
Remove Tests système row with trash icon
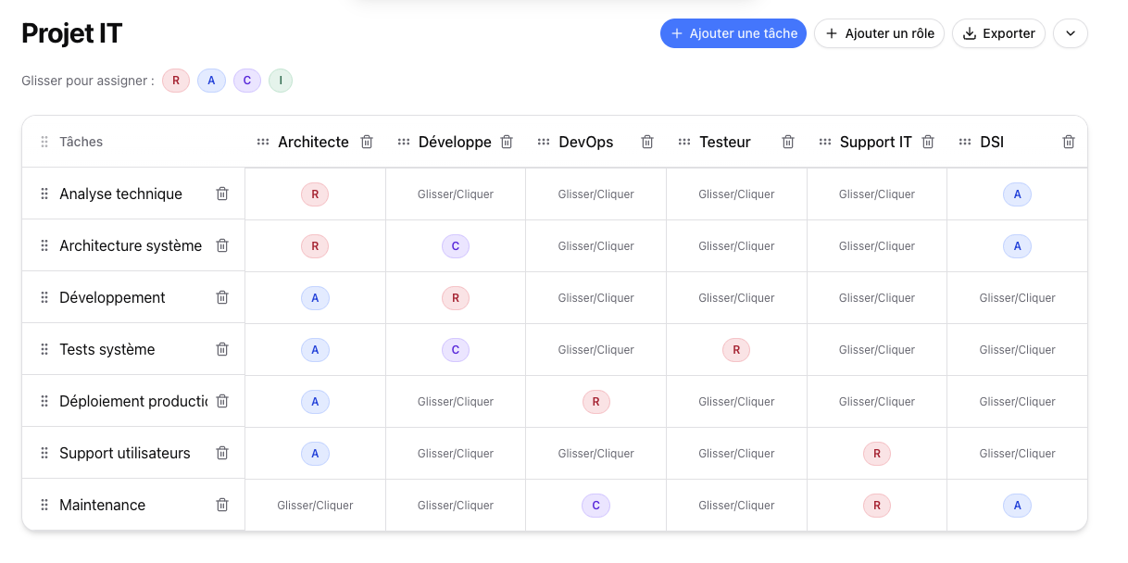[x=222, y=349]
